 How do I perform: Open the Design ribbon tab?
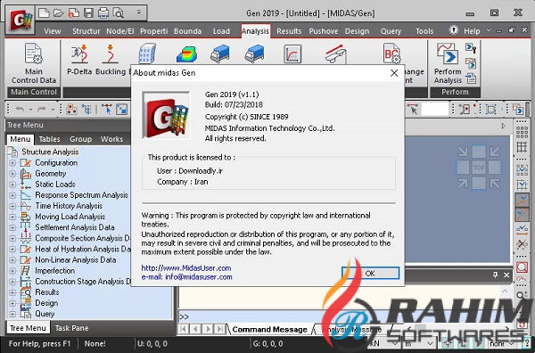[x=357, y=31]
